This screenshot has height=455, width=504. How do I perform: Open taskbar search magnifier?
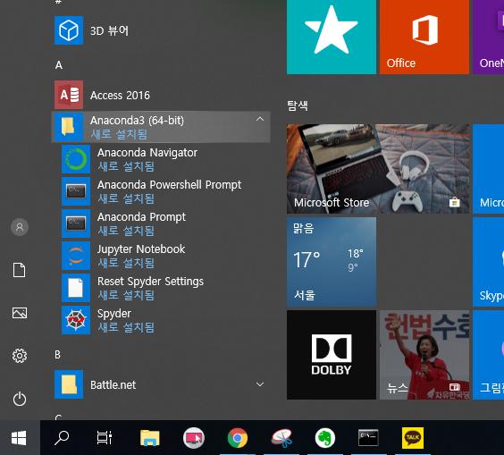click(x=62, y=438)
